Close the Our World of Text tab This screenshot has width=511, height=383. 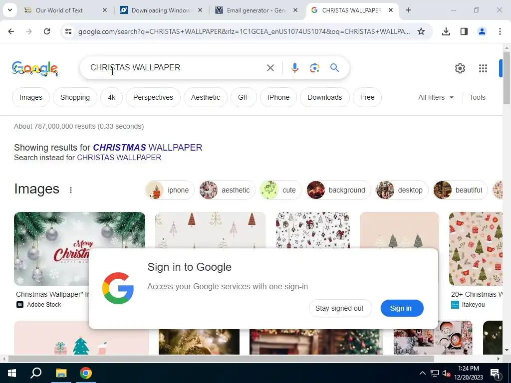pyautogui.click(x=105, y=10)
